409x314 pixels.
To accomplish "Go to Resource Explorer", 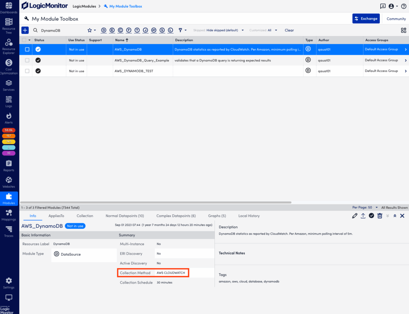I will click(9, 46).
